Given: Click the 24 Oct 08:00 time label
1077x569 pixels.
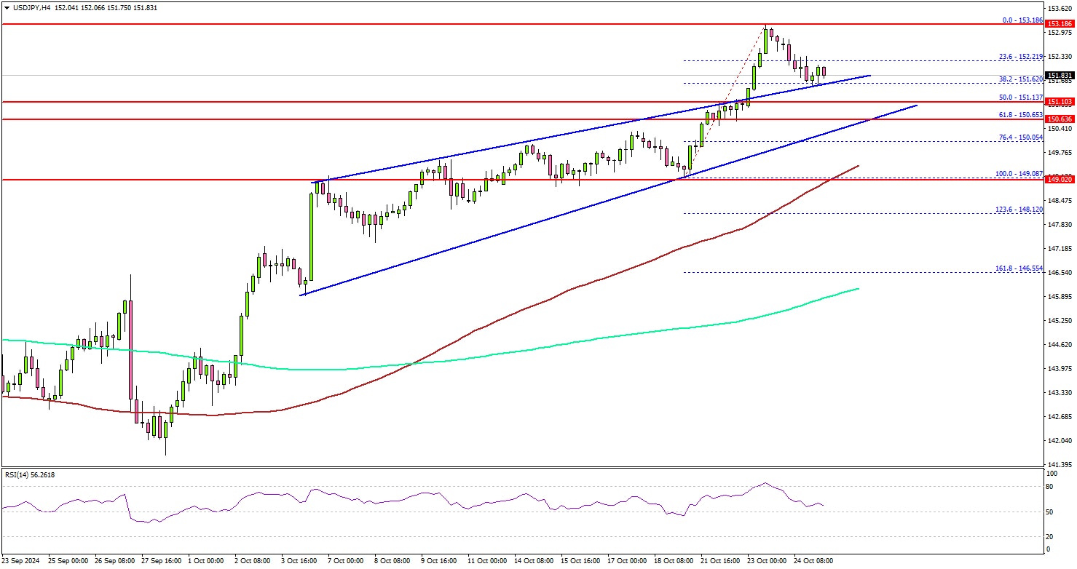Looking at the screenshot, I should click(x=814, y=561).
